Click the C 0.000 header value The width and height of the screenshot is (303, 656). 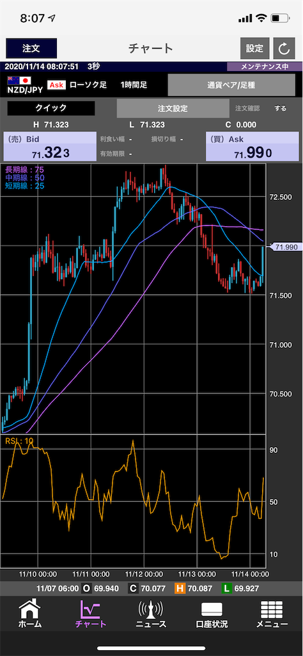point(241,125)
